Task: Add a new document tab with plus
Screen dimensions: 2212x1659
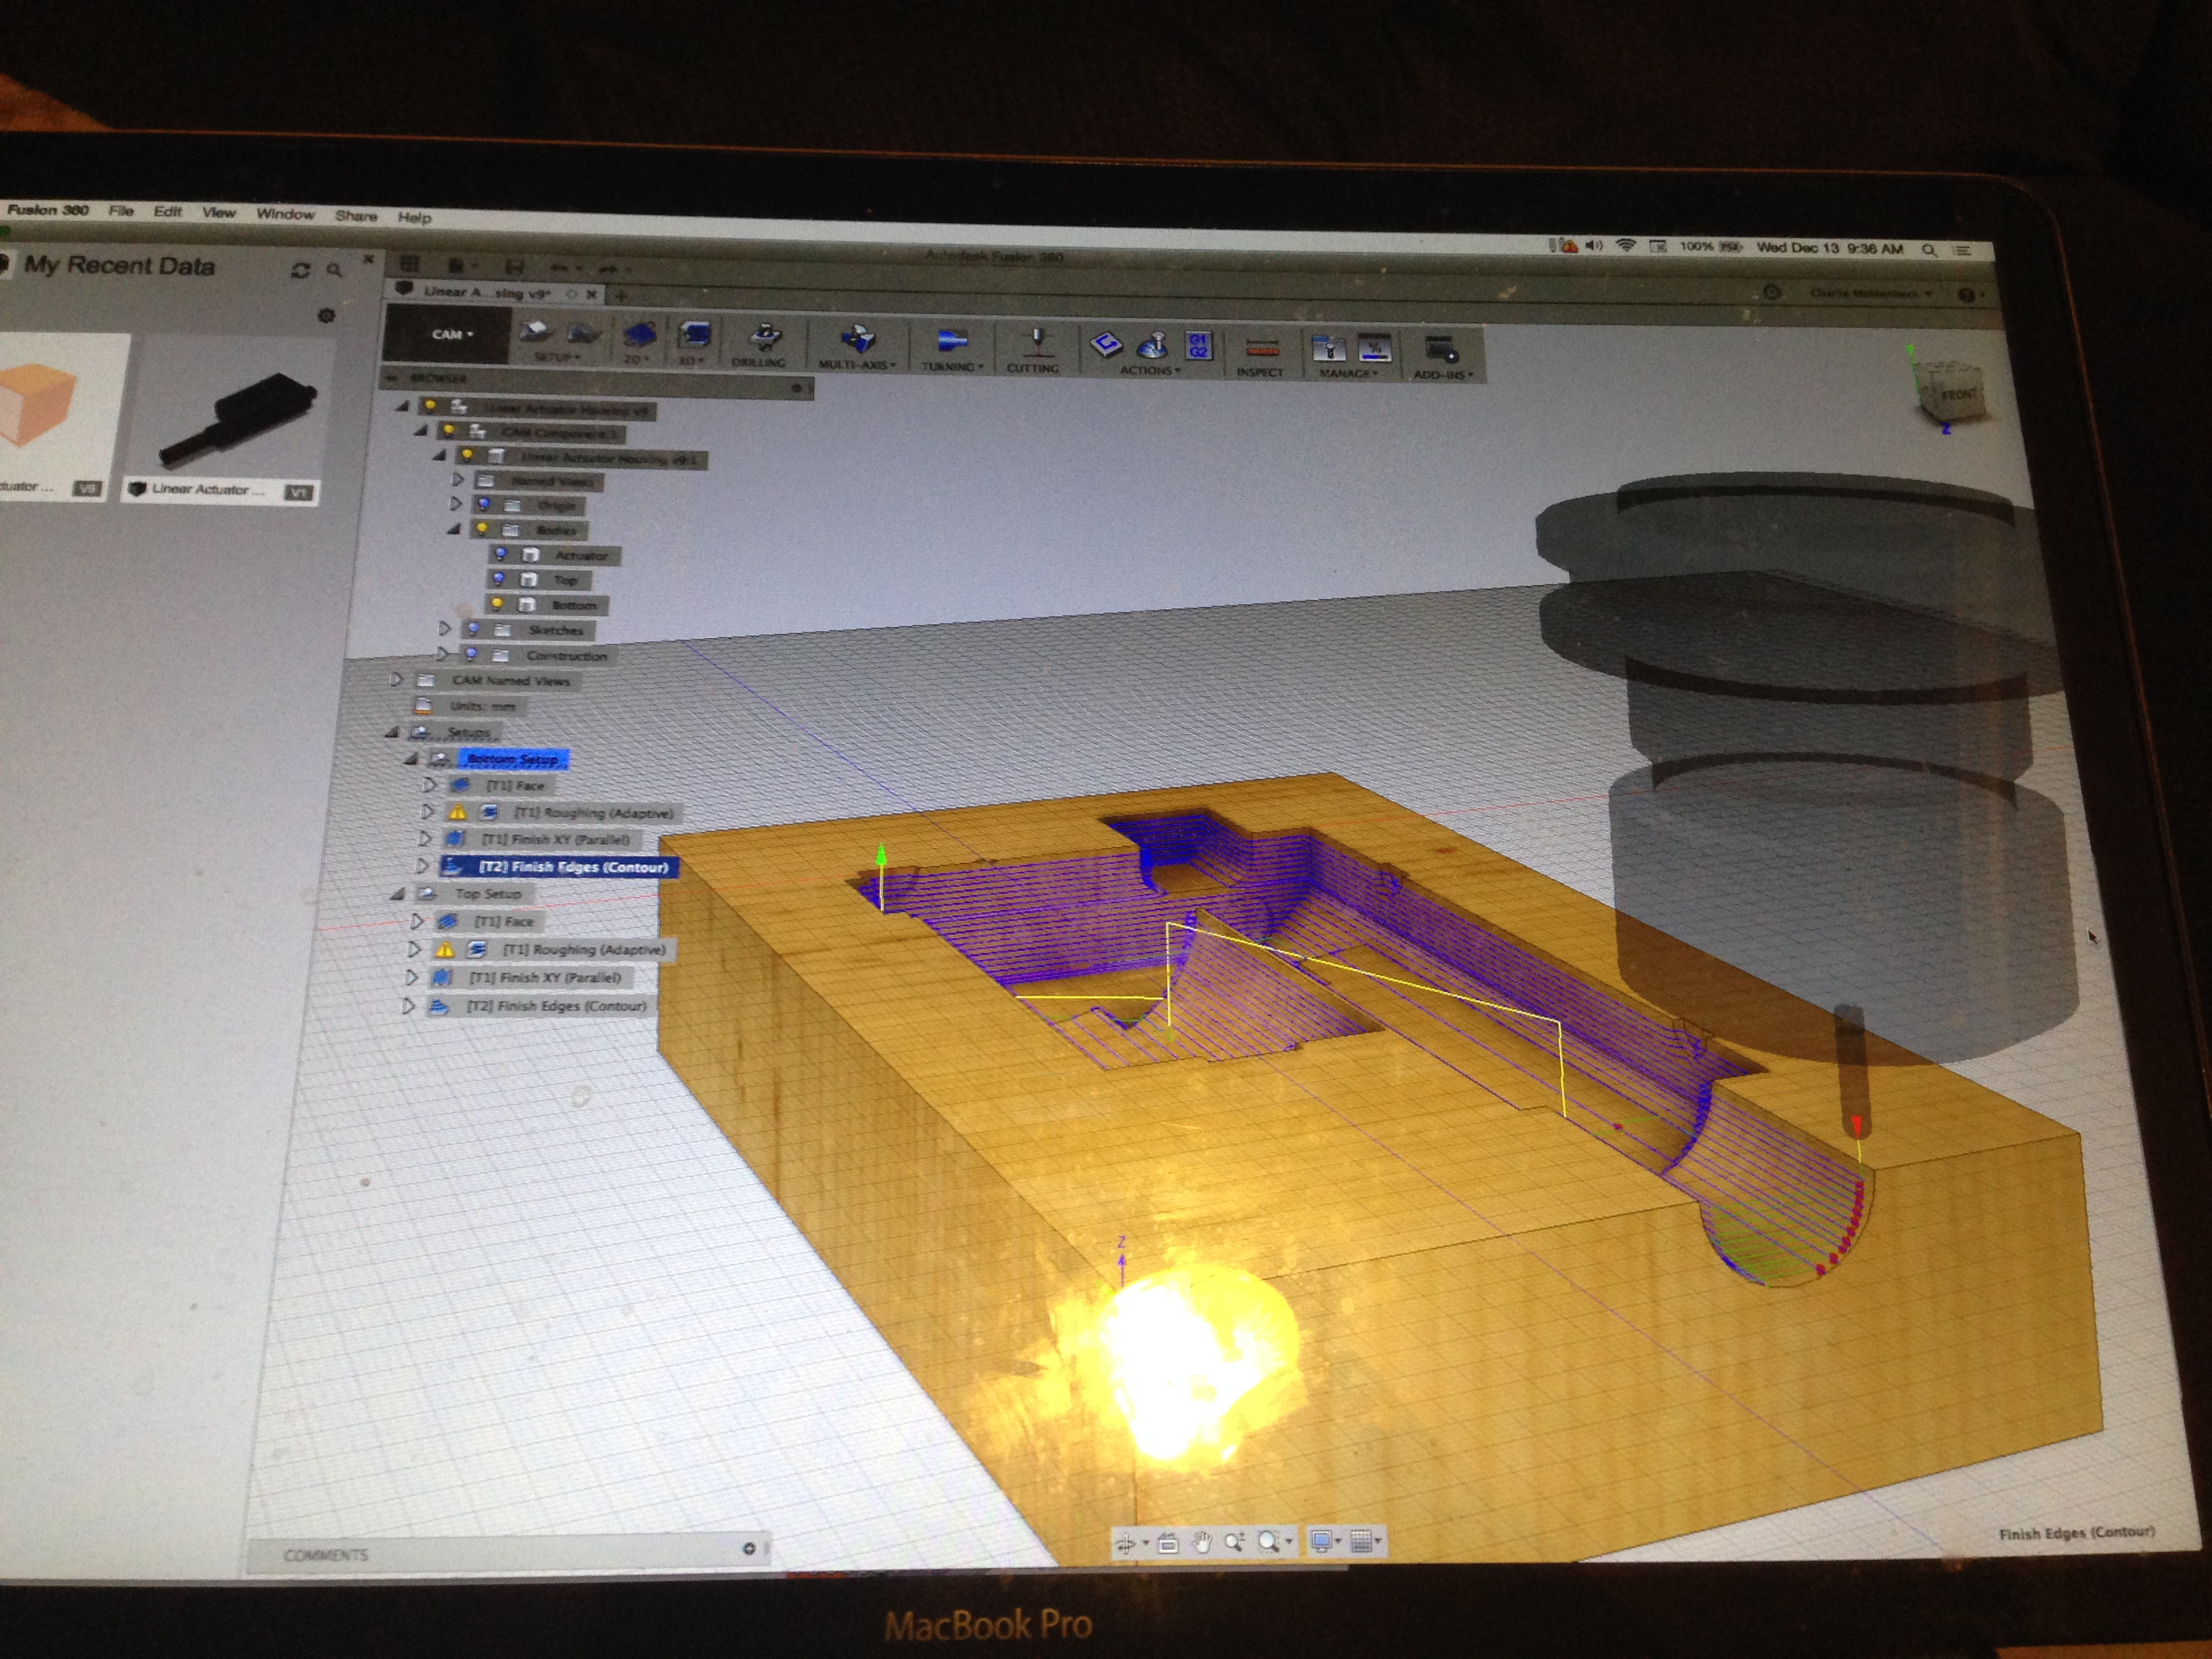Action: [x=621, y=295]
